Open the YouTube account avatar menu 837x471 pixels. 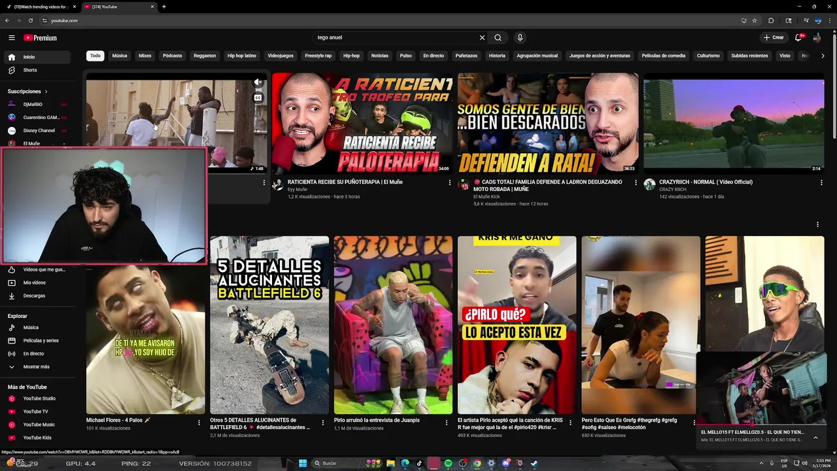(x=817, y=37)
